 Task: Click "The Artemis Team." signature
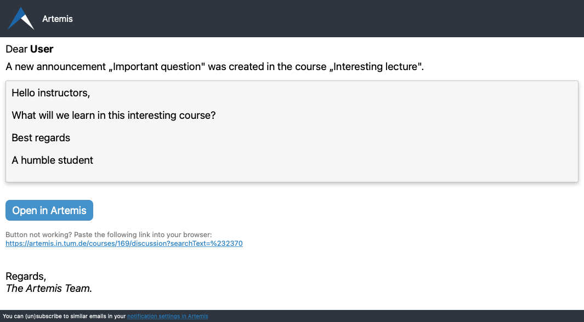pyautogui.click(x=49, y=289)
